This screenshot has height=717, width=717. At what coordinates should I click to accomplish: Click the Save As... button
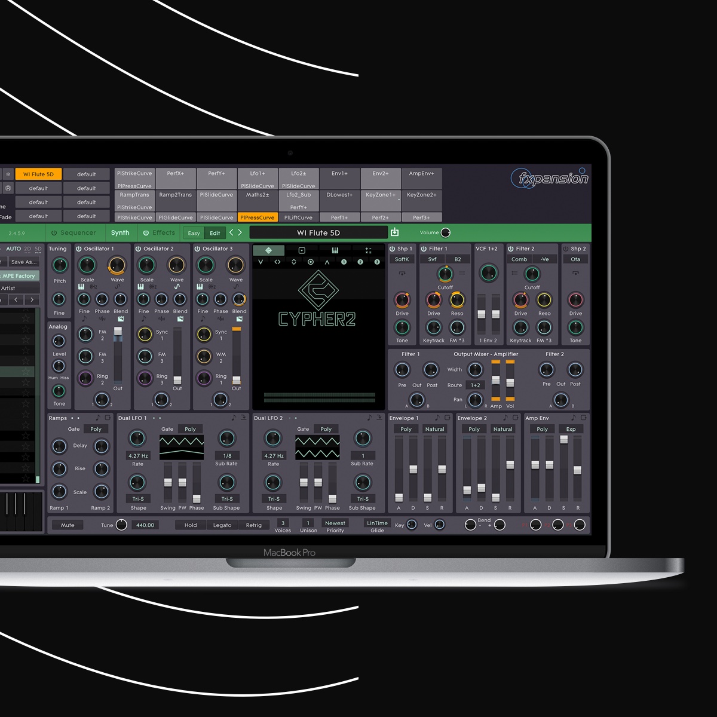pos(24,262)
